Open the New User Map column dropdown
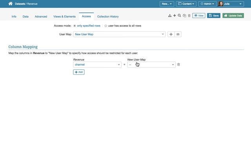This screenshot has width=251, height=141. pyautogui.click(x=151, y=65)
